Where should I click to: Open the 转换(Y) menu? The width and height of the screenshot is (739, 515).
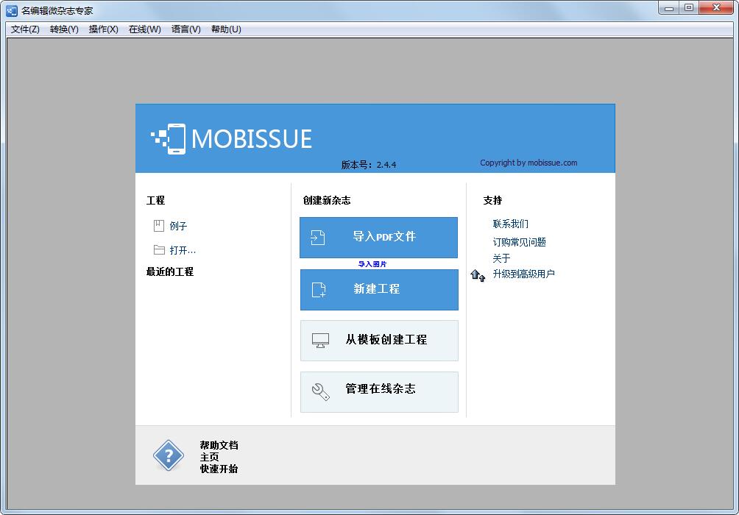click(63, 29)
